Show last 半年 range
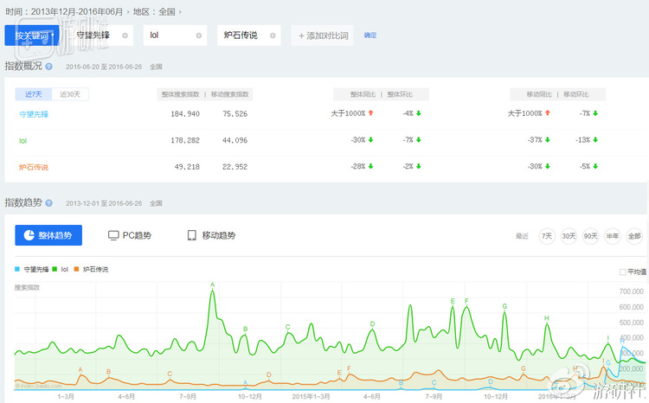 click(x=613, y=236)
